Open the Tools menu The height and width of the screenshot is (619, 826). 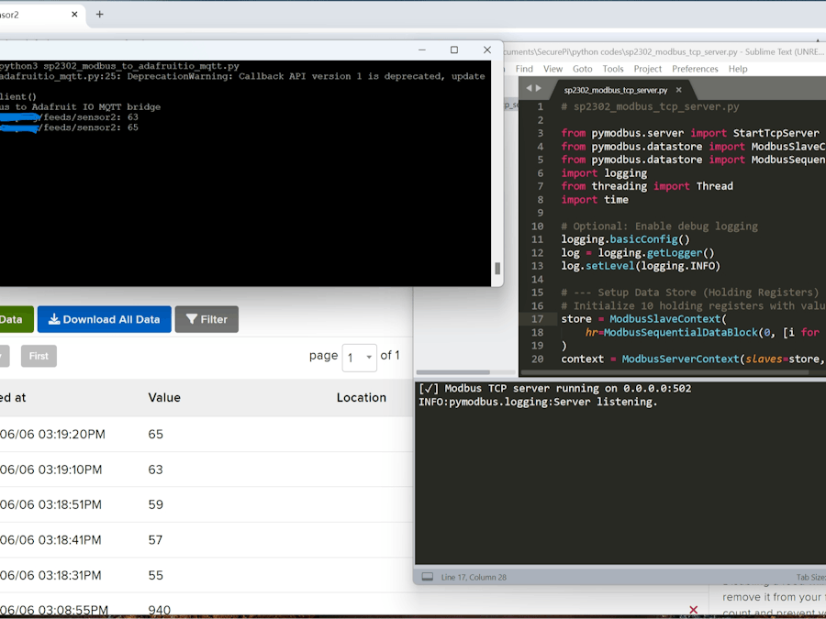click(613, 69)
